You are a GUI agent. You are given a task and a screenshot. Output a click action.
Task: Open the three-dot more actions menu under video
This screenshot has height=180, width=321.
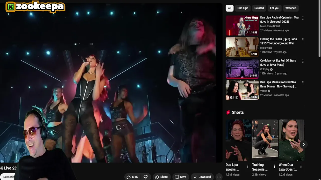(x=219, y=177)
